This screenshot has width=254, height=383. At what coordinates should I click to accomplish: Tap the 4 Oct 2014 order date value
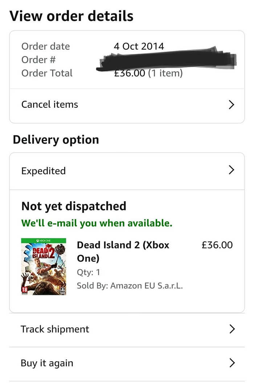[139, 46]
